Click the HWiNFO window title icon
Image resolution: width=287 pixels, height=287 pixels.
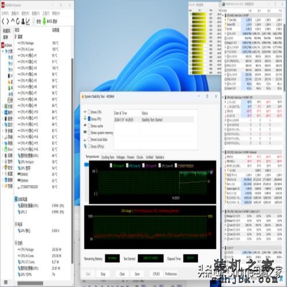[x=223, y=4]
